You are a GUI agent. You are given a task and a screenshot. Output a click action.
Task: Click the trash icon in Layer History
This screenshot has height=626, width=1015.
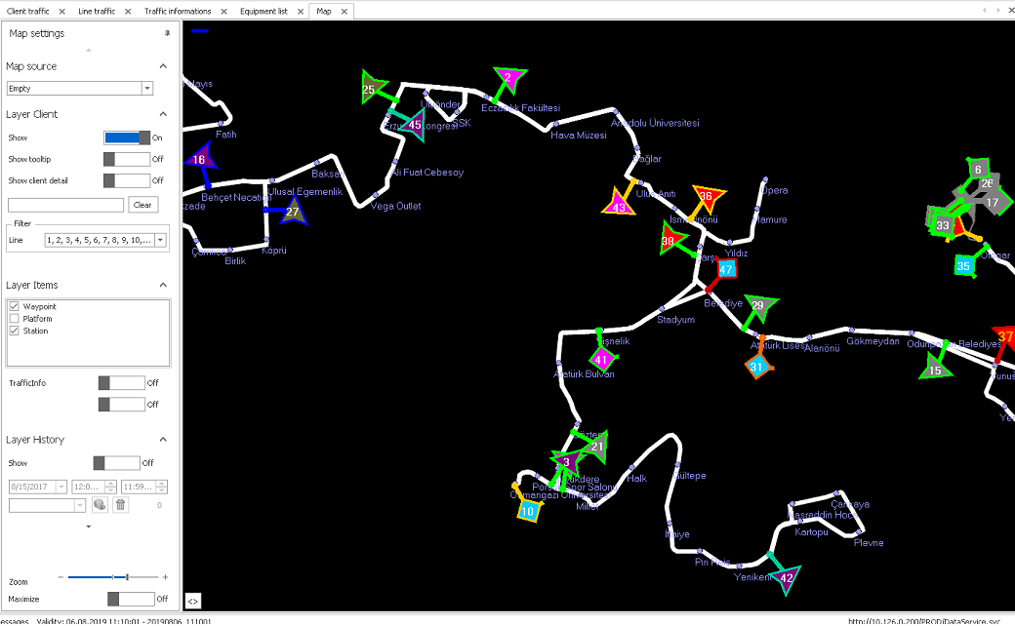(121, 505)
